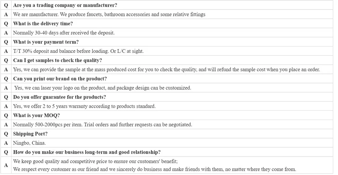The height and width of the screenshot is (175, 338).
Task: Click the line about good quality and competitive price
Action: coord(95,161)
